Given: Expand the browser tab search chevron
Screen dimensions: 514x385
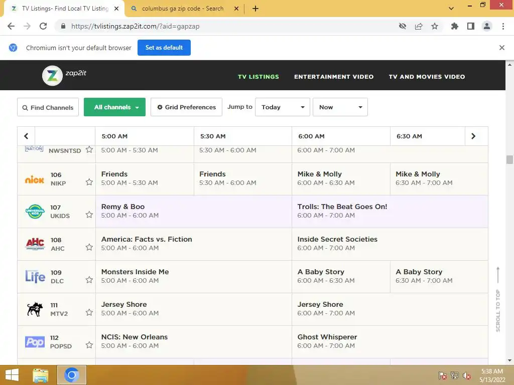Looking at the screenshot, I should point(451,9).
